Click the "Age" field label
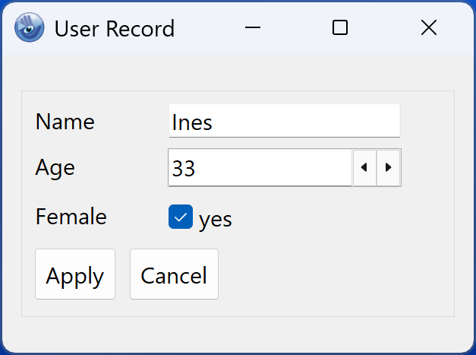Image resolution: width=476 pixels, height=355 pixels. coord(55,167)
